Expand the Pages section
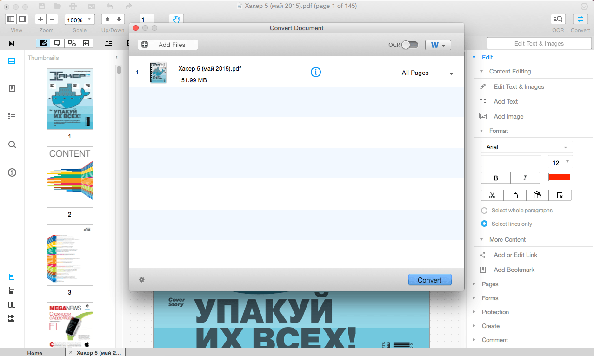594x356 pixels. (x=474, y=284)
